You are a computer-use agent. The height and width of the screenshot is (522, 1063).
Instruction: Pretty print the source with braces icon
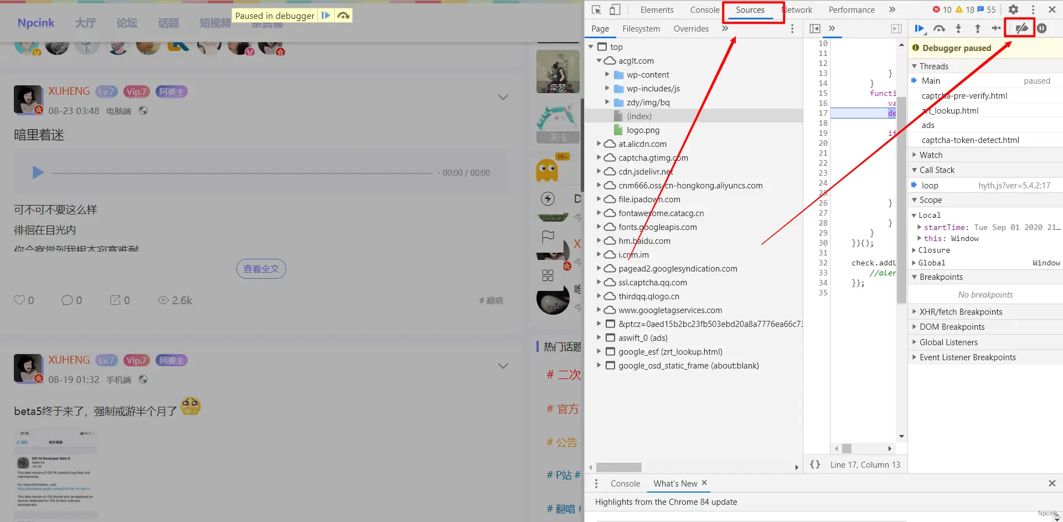click(815, 465)
